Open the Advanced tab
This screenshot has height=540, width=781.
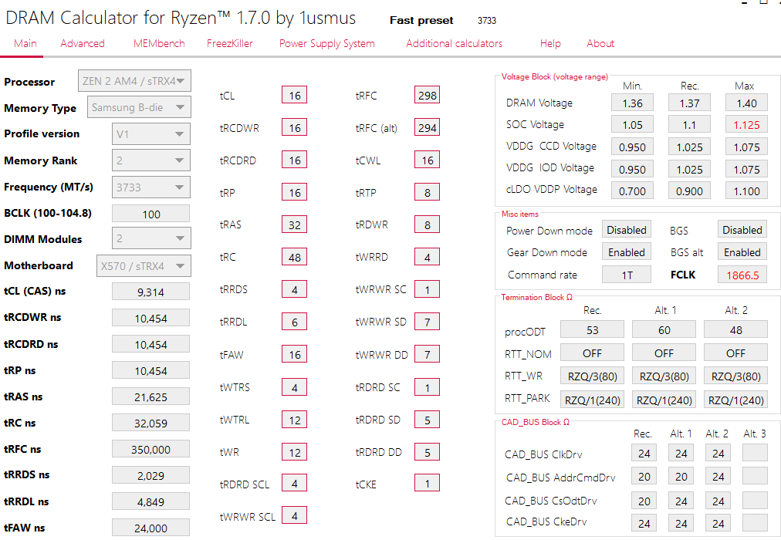(x=82, y=43)
